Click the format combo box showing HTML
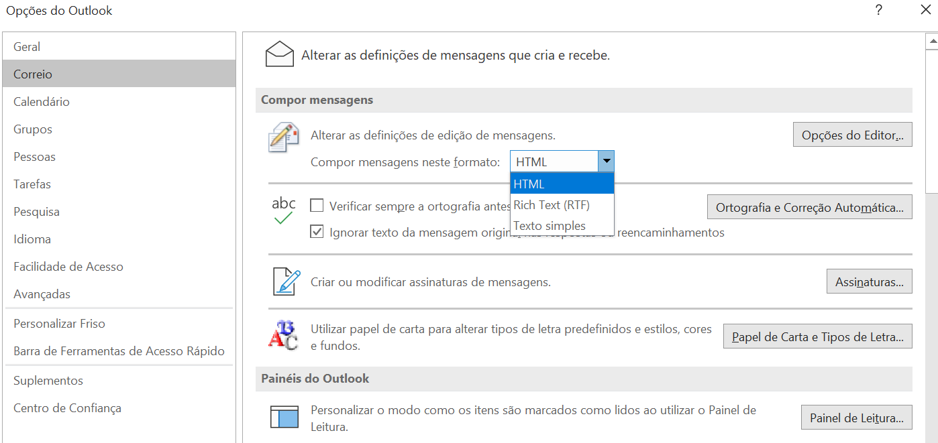This screenshot has width=938, height=443. 562,162
